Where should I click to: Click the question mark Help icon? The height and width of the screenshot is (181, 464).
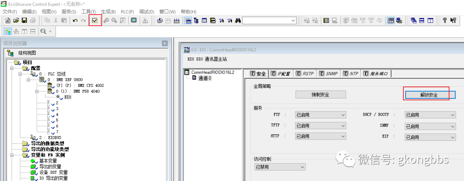[x=445, y=21]
